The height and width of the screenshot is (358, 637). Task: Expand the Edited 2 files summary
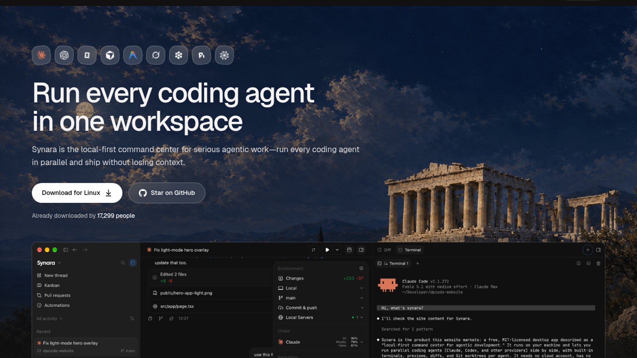[210, 277]
